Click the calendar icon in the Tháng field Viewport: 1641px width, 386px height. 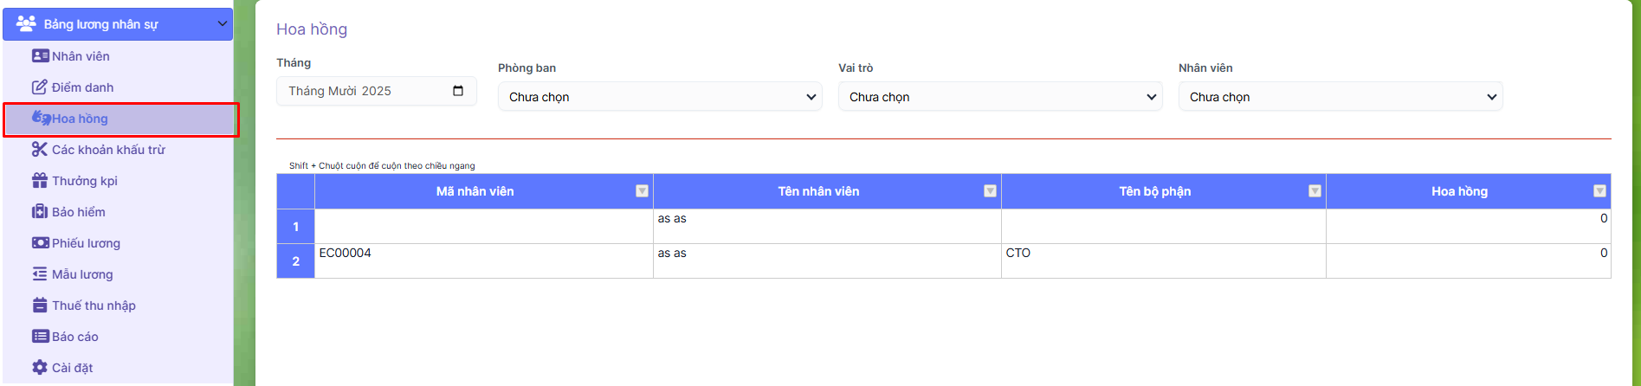click(x=458, y=91)
